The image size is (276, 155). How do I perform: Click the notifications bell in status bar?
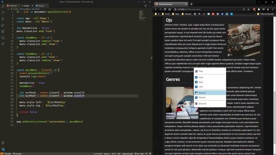(150, 154)
